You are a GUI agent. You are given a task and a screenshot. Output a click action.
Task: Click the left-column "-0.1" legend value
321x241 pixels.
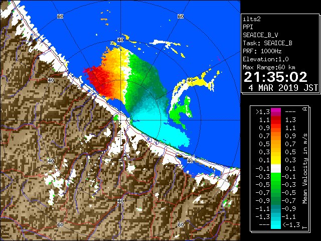click(x=263, y=169)
